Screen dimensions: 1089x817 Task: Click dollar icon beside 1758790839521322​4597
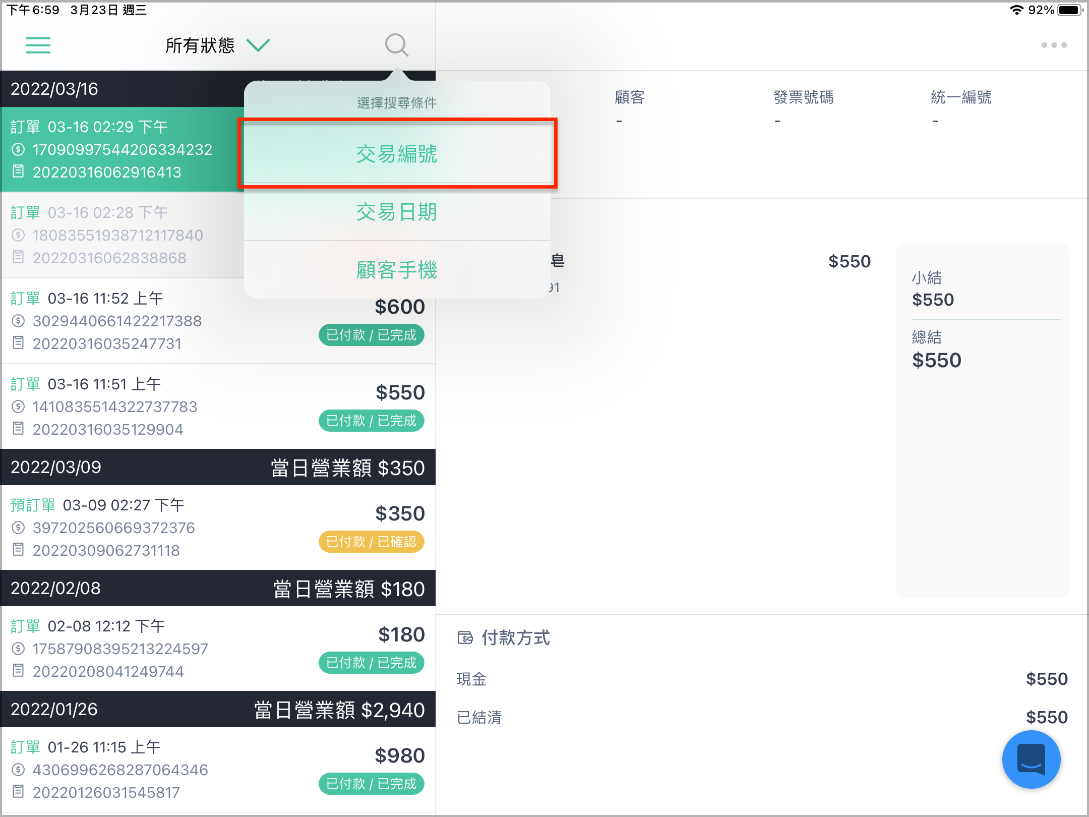click(x=18, y=649)
